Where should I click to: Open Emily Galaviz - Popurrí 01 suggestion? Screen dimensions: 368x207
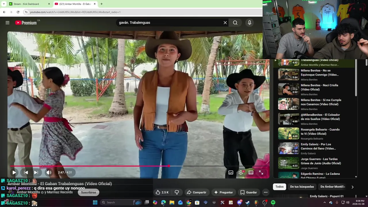pos(327,196)
